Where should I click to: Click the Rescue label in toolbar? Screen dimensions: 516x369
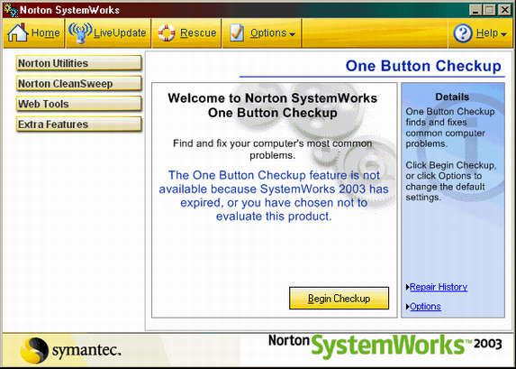[x=198, y=33]
